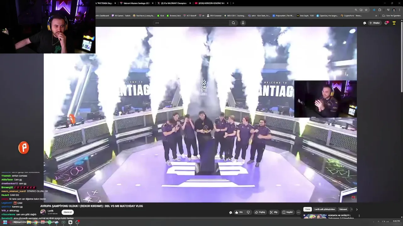Bookmark this page with star icon

[366, 10]
